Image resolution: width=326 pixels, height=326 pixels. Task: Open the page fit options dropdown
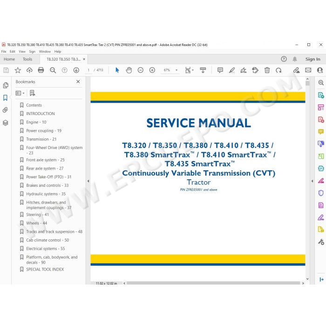(189, 70)
